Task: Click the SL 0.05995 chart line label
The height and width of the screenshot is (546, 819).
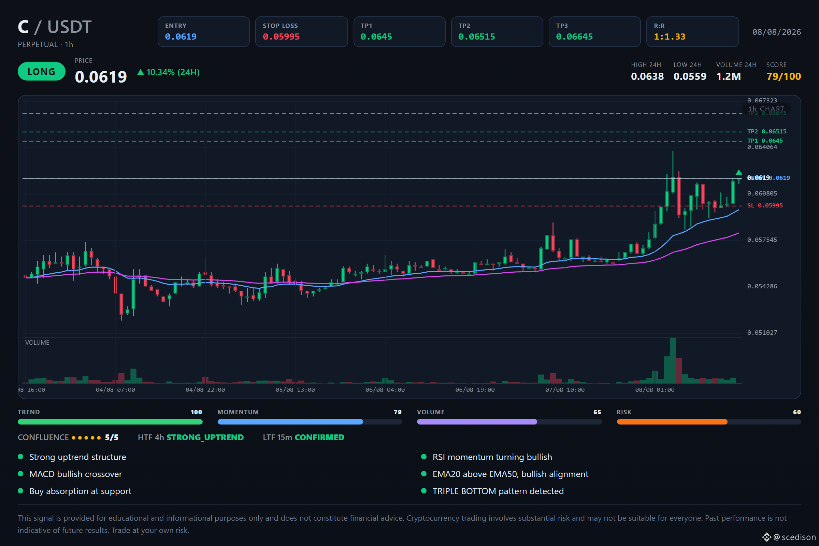Action: click(765, 205)
